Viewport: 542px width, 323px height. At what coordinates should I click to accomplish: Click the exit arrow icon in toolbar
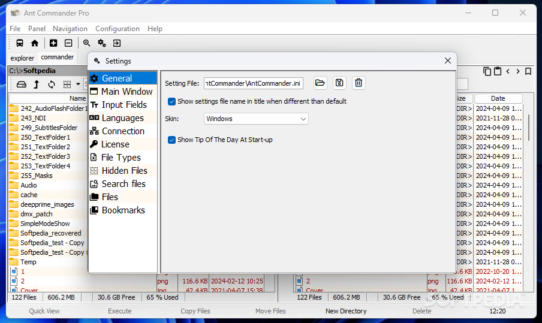117,43
